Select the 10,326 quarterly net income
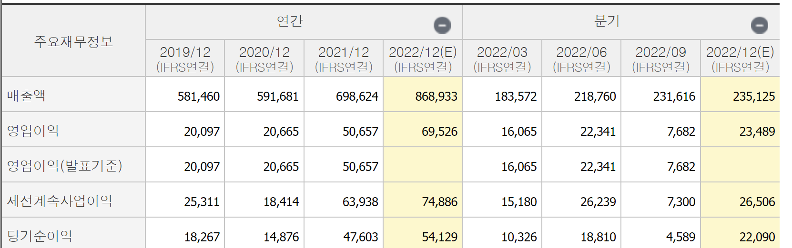 coord(519,237)
